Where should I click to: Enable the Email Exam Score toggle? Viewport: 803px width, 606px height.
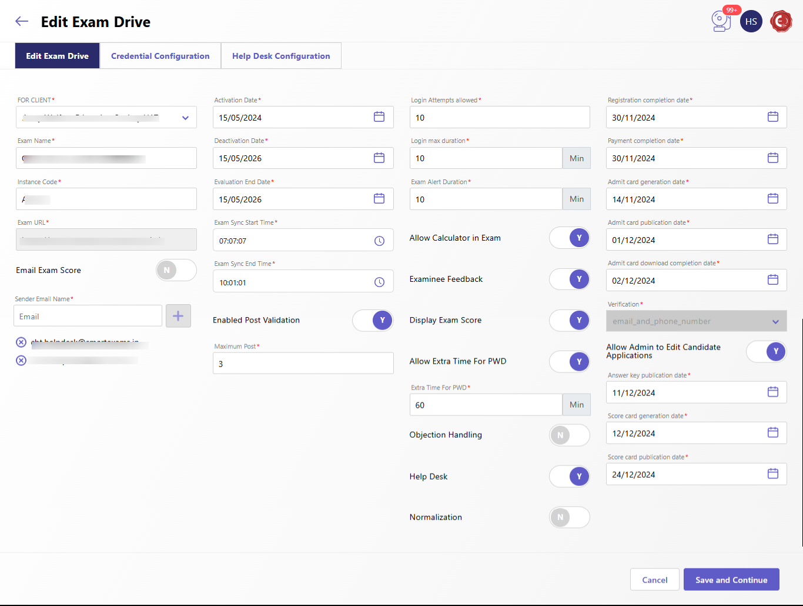(176, 270)
